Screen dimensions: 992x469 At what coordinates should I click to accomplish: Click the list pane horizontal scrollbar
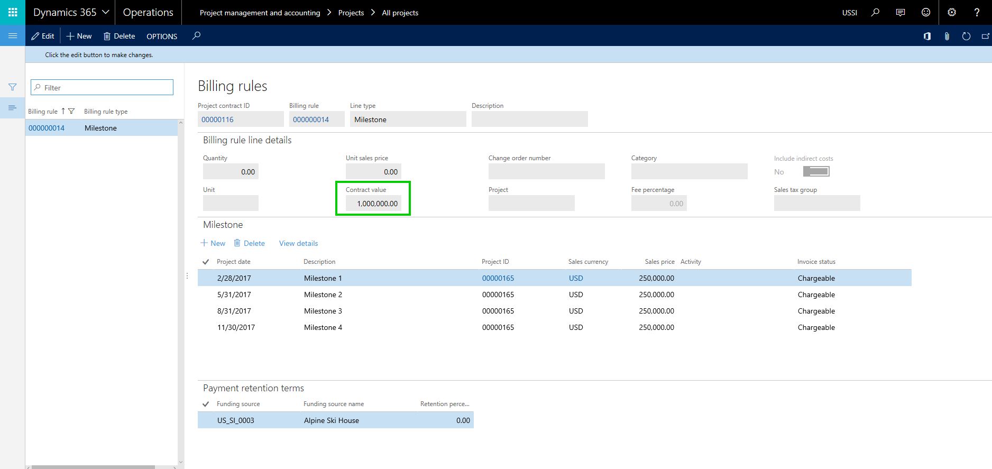(x=93, y=467)
